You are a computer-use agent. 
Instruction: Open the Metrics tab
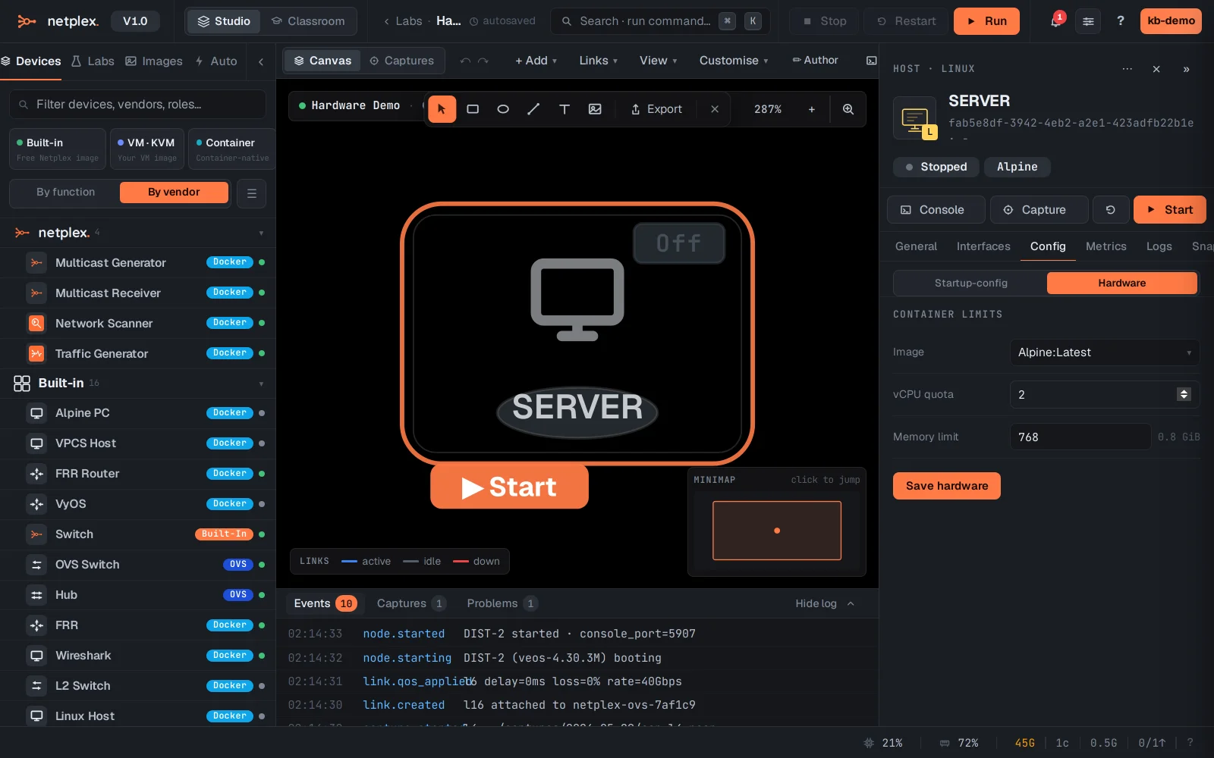point(1105,246)
